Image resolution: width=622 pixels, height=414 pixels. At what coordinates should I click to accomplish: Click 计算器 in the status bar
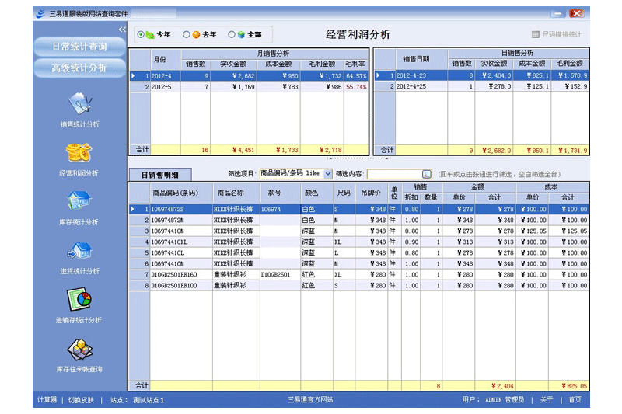tap(47, 400)
